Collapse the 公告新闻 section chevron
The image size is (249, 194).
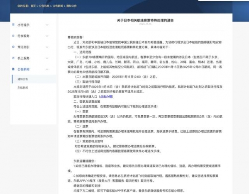tap(47, 69)
